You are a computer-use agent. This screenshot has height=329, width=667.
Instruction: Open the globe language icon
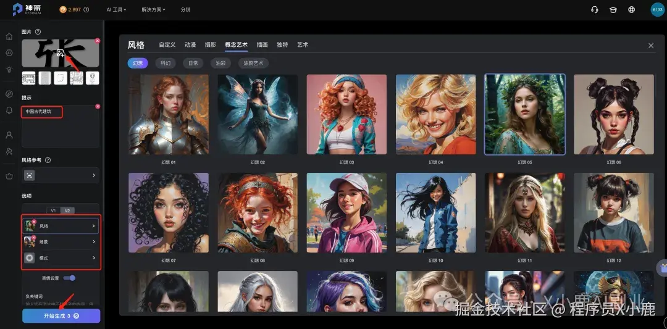(632, 10)
